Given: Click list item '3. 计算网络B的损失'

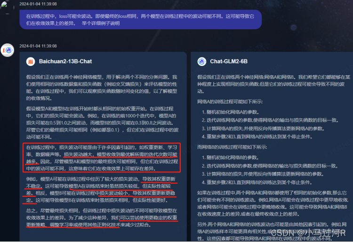Looking at the screenshot, I should pyautogui.click(x=263, y=174).
